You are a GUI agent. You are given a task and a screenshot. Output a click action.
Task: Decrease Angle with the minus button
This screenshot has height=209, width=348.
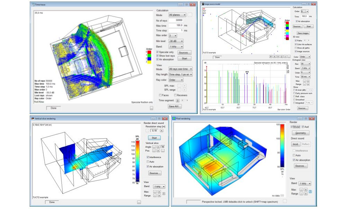point(154,147)
